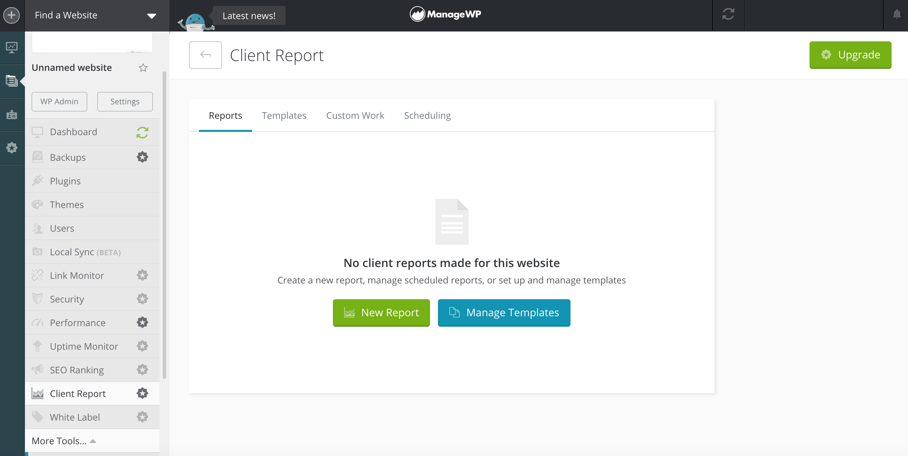Click the notifications bell icon
Screen dimensions: 908x456
[897, 14]
